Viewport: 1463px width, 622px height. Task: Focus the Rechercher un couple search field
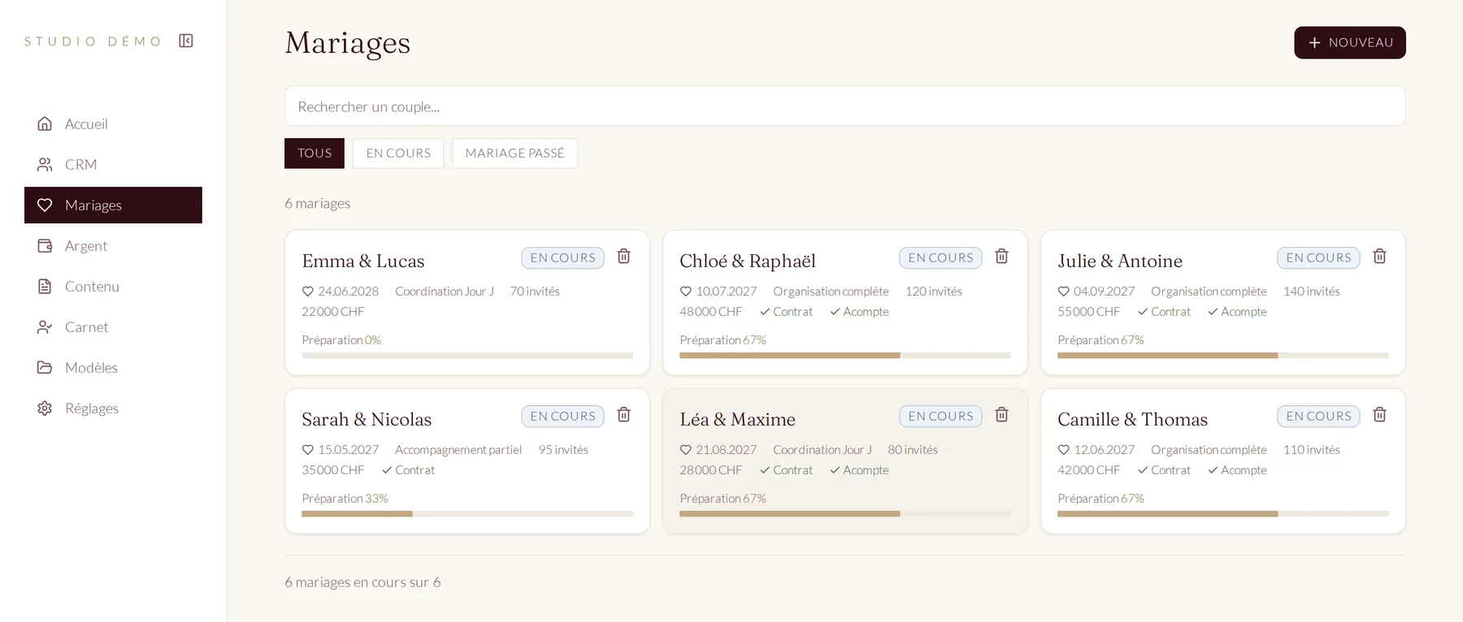[x=844, y=106]
